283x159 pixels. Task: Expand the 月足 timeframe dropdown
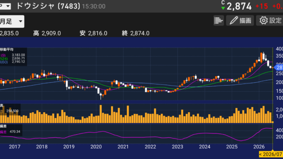point(12,22)
